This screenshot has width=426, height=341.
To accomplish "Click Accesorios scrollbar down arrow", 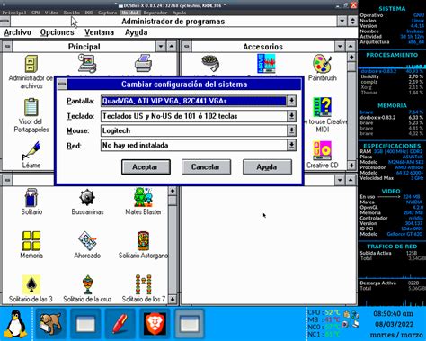I will 351,165.
